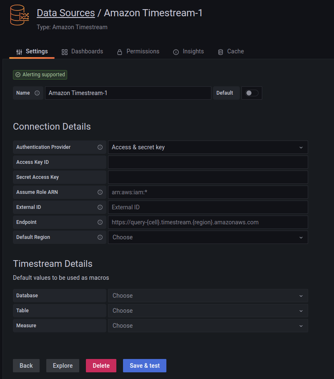
Task: Click the info icon next to Name
Action: (37, 93)
